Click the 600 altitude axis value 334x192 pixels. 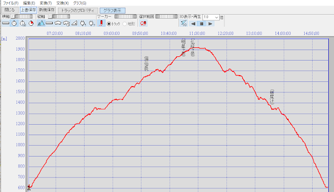coord(21,188)
